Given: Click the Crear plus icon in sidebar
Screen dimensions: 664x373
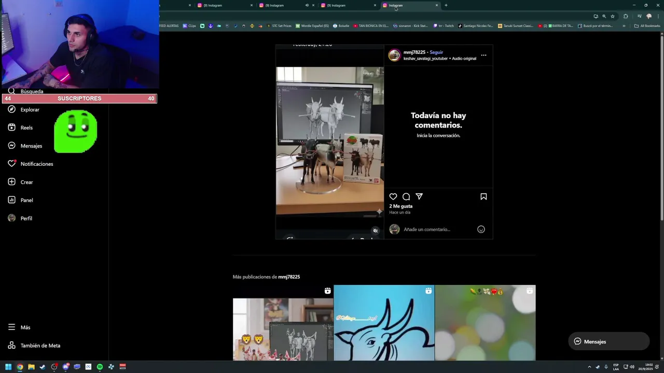Looking at the screenshot, I should 11,182.
